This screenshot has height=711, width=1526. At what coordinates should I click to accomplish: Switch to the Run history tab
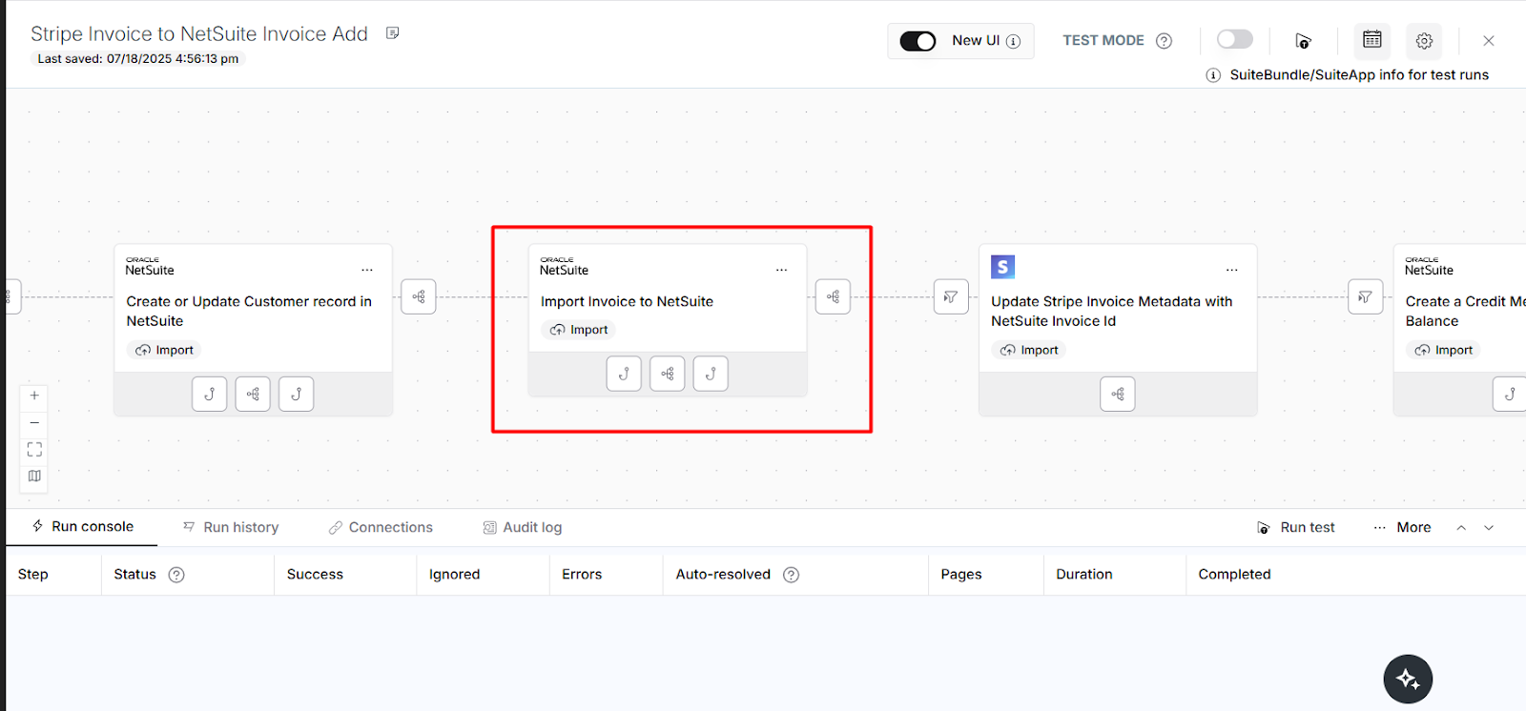click(231, 527)
